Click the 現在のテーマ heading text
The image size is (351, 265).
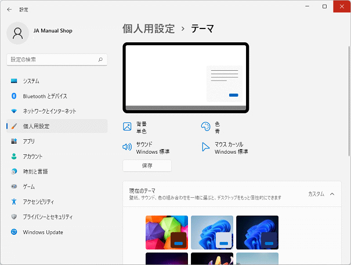point(142,191)
